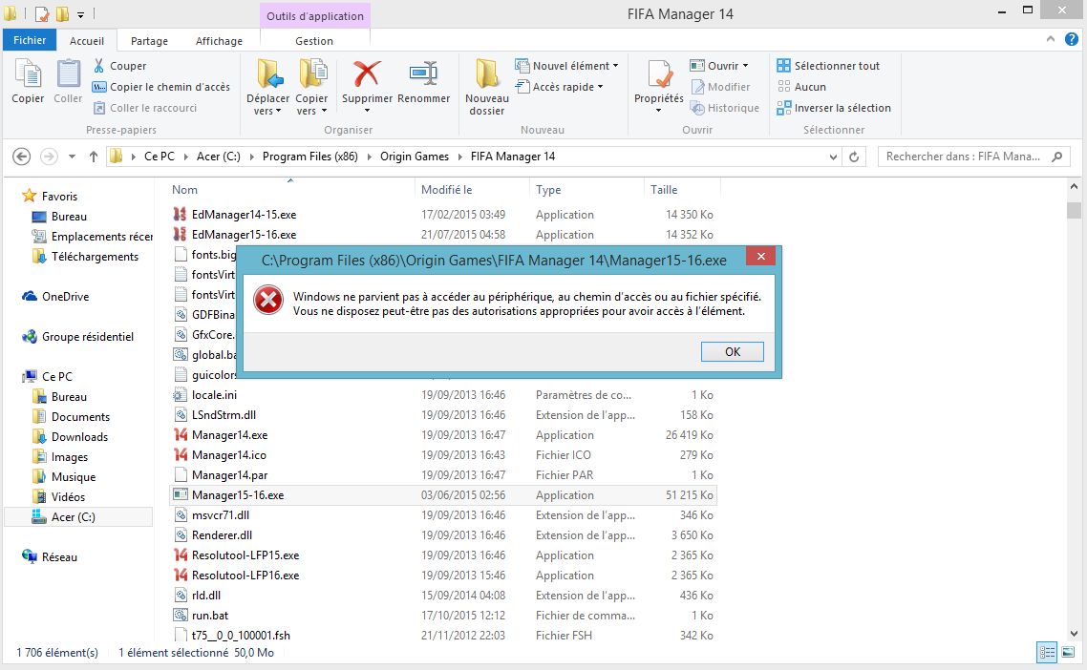Select OneDrive in navigation pane
The width and height of the screenshot is (1087, 670).
point(65,297)
